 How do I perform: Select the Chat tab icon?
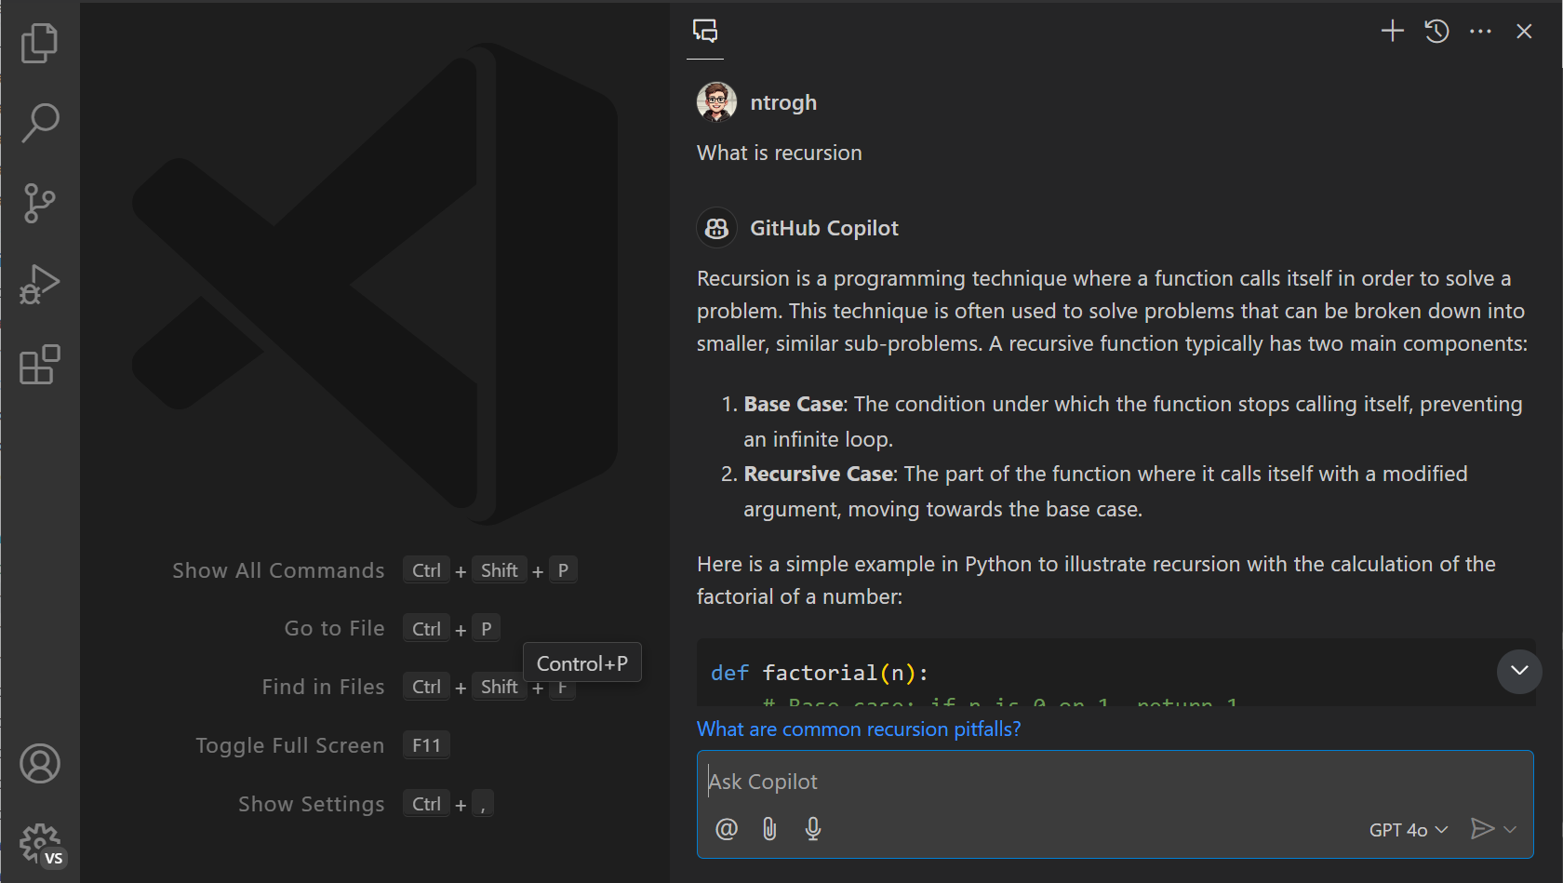[705, 32]
